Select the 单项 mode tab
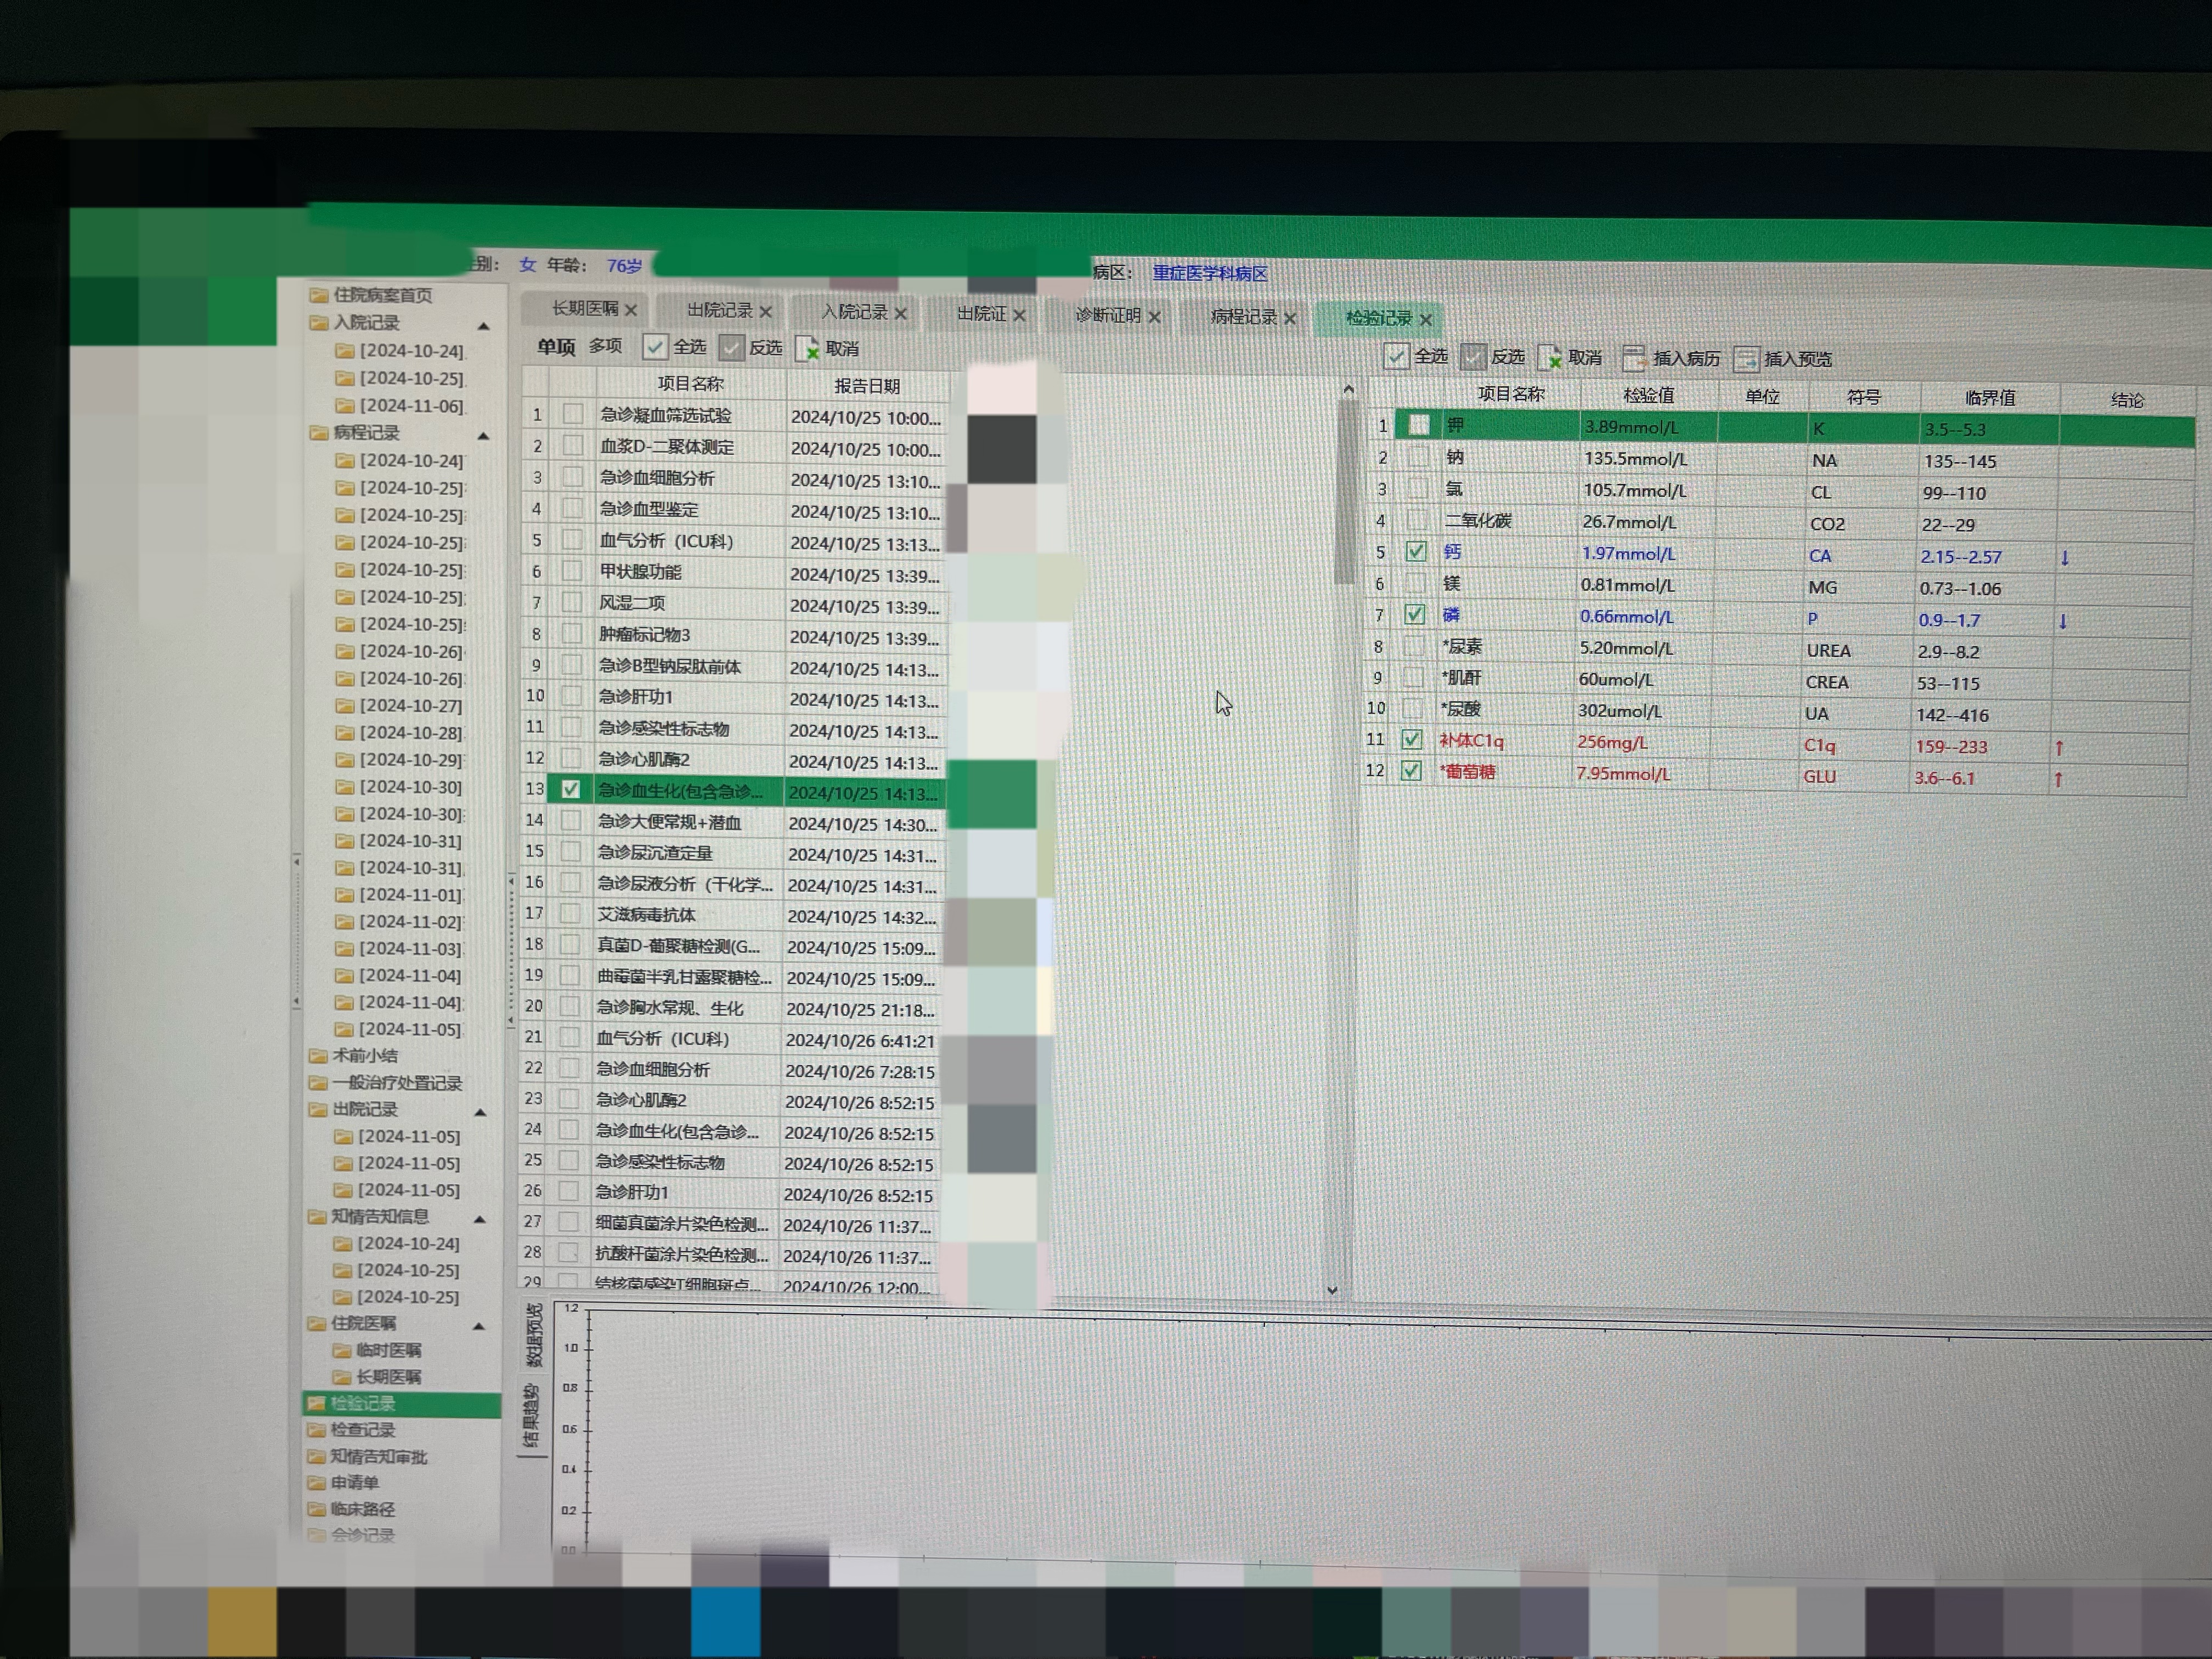The width and height of the screenshot is (2212, 1659). [556, 346]
